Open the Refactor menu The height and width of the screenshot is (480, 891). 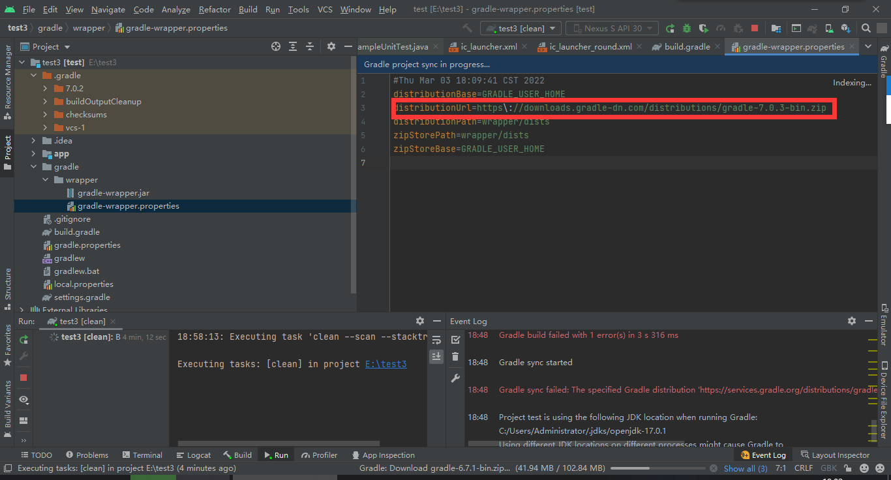[x=215, y=9]
